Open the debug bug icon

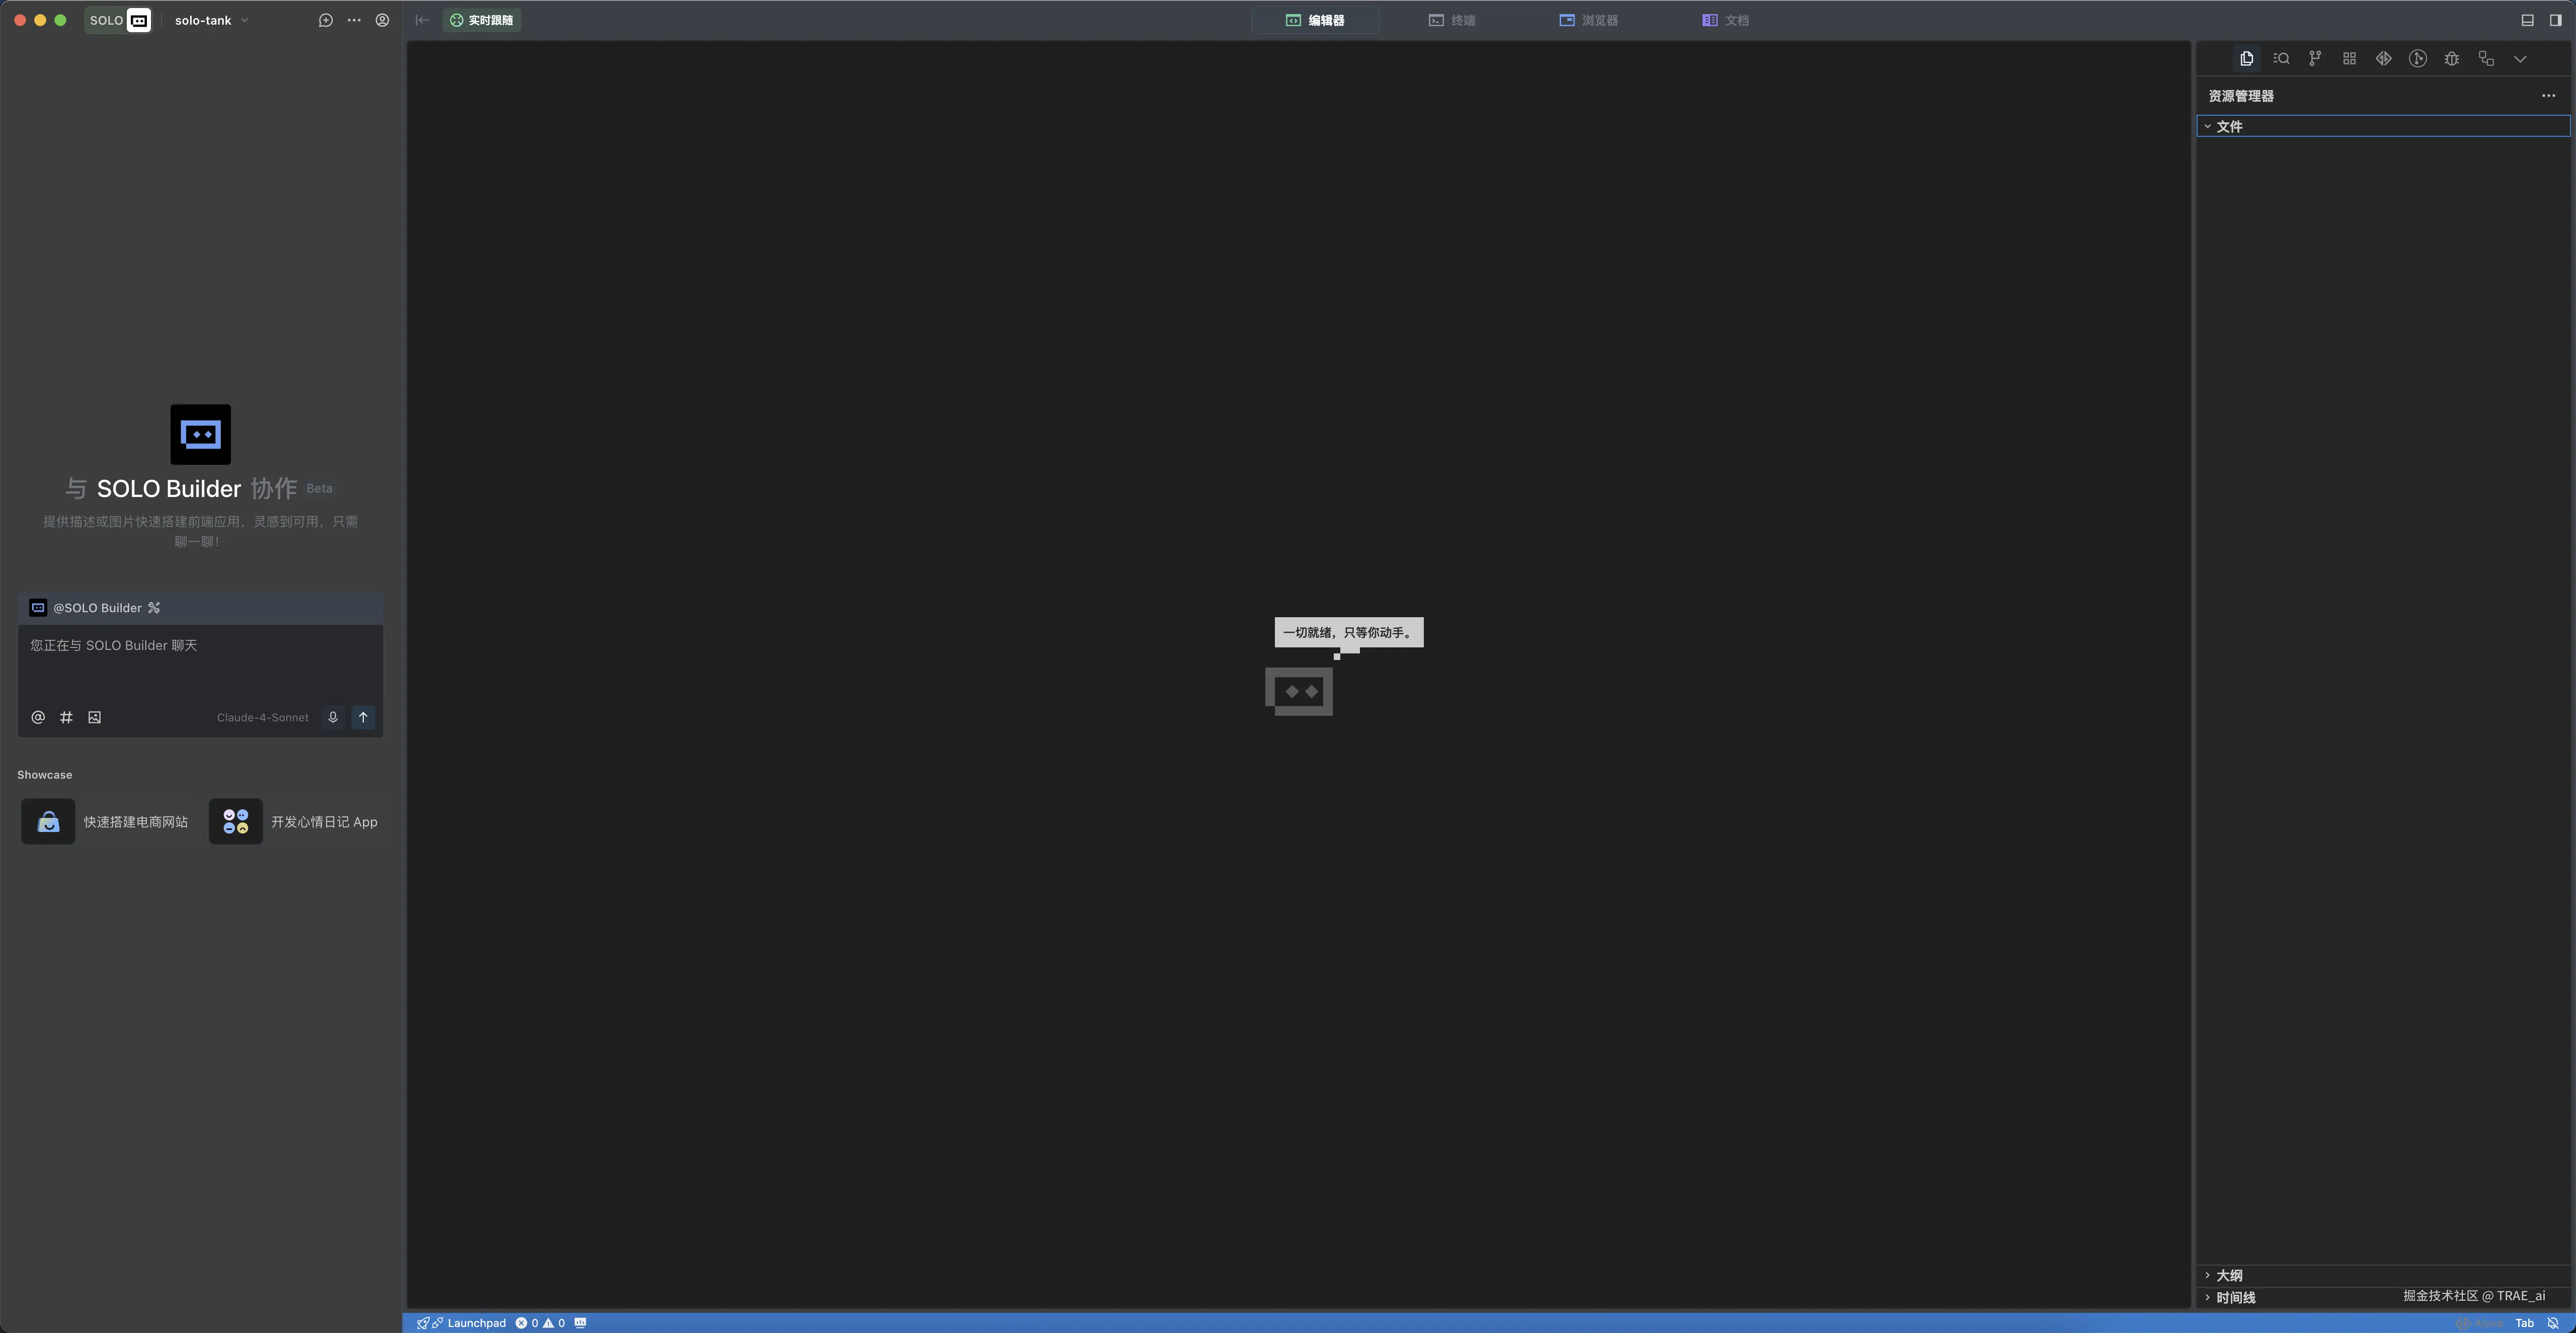pos(2451,59)
